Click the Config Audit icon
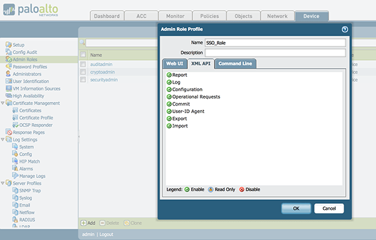 (9, 52)
